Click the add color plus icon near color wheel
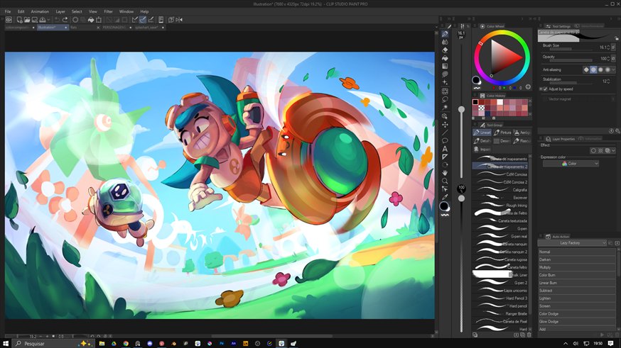621x348 pixels. click(528, 87)
